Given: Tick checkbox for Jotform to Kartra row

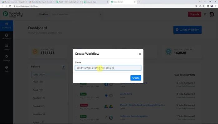Looking at the screenshot, I should [x=77, y=118].
